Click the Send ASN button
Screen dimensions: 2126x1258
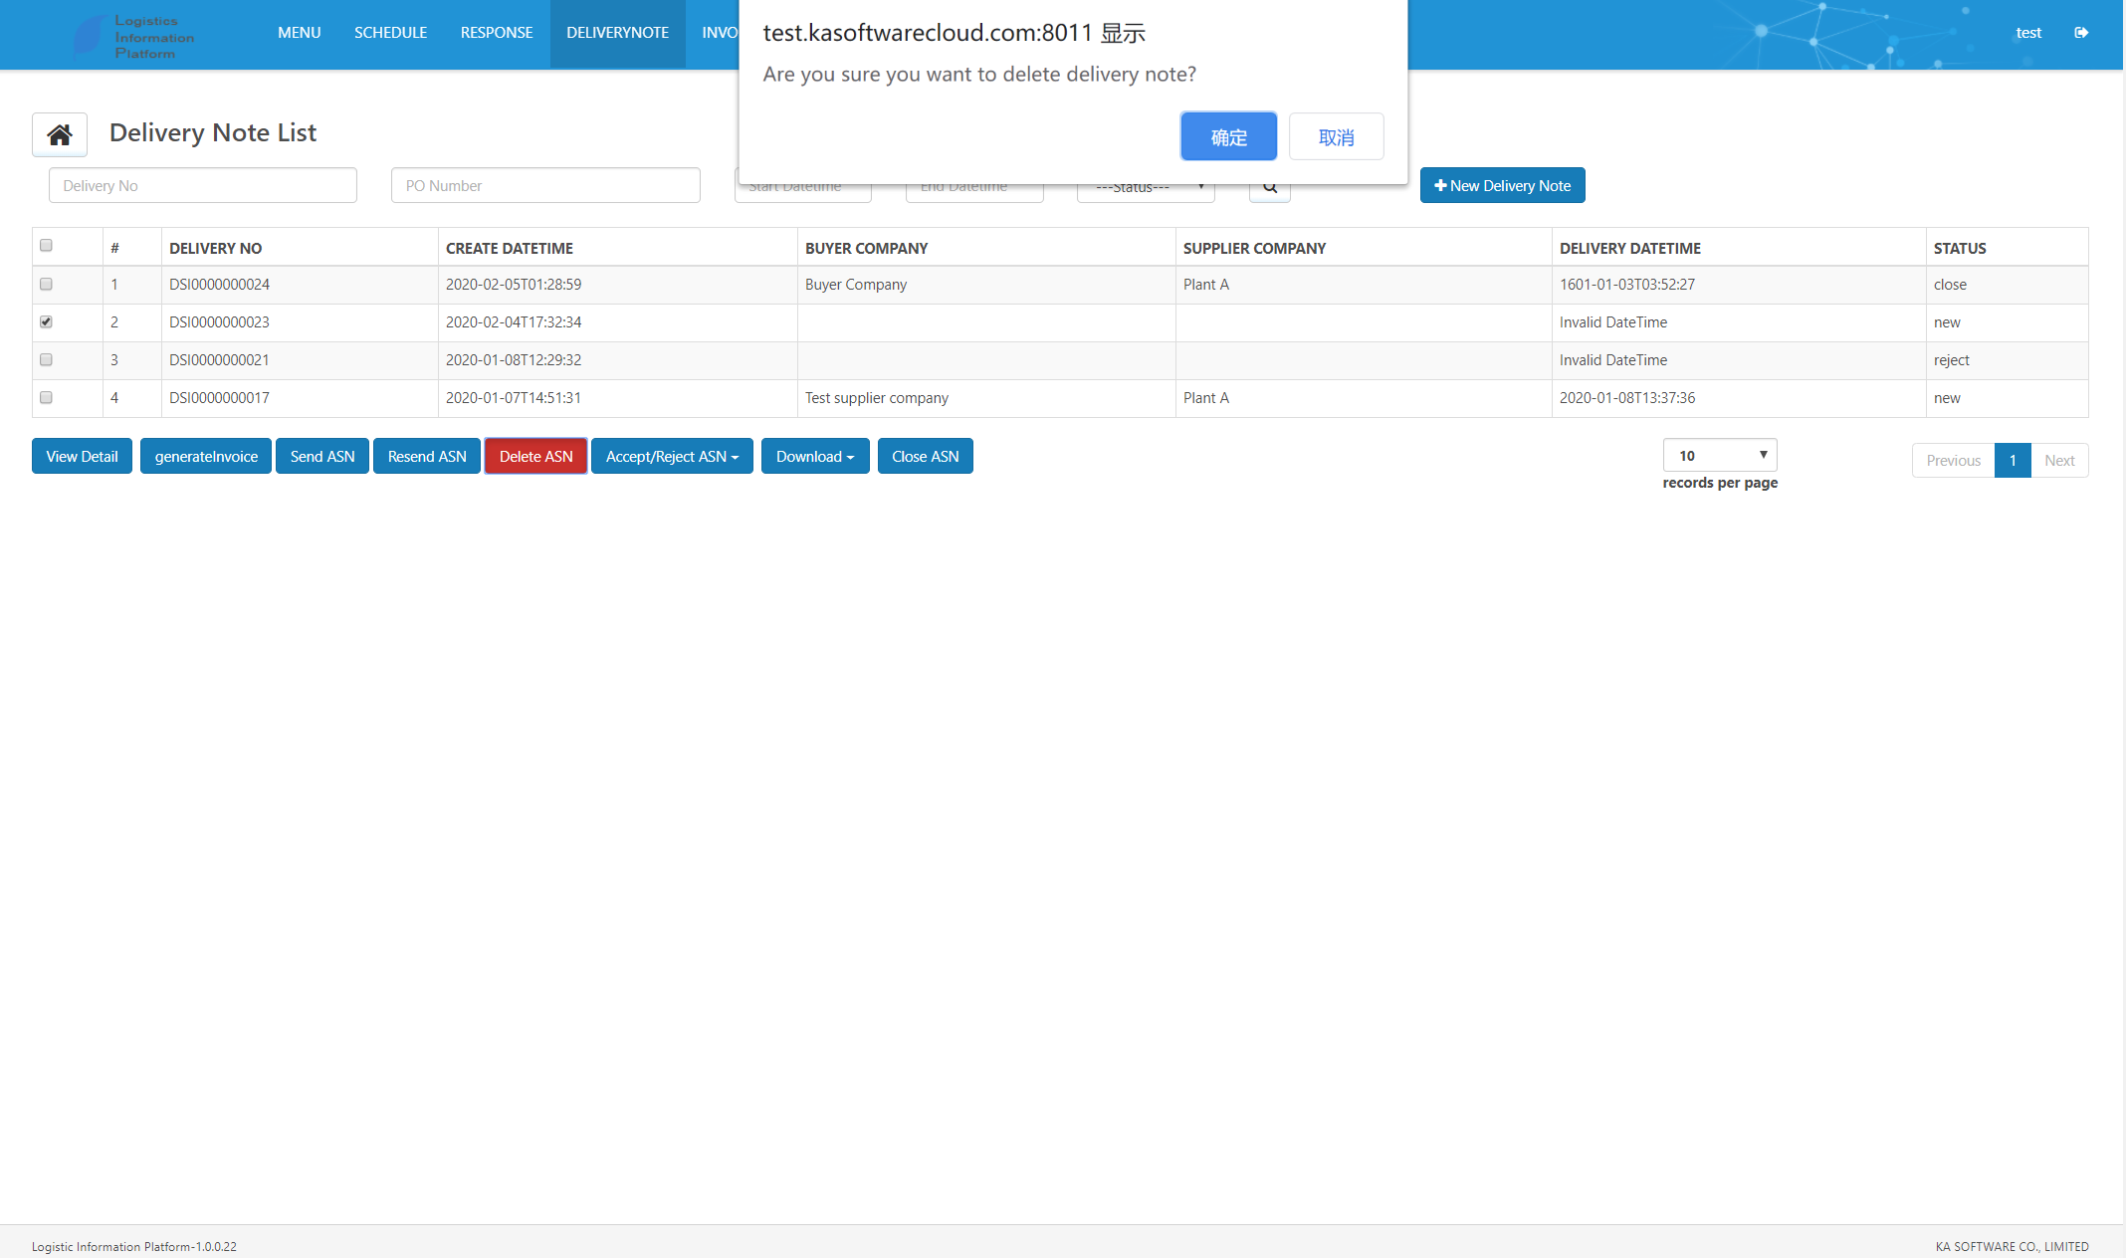(x=322, y=456)
